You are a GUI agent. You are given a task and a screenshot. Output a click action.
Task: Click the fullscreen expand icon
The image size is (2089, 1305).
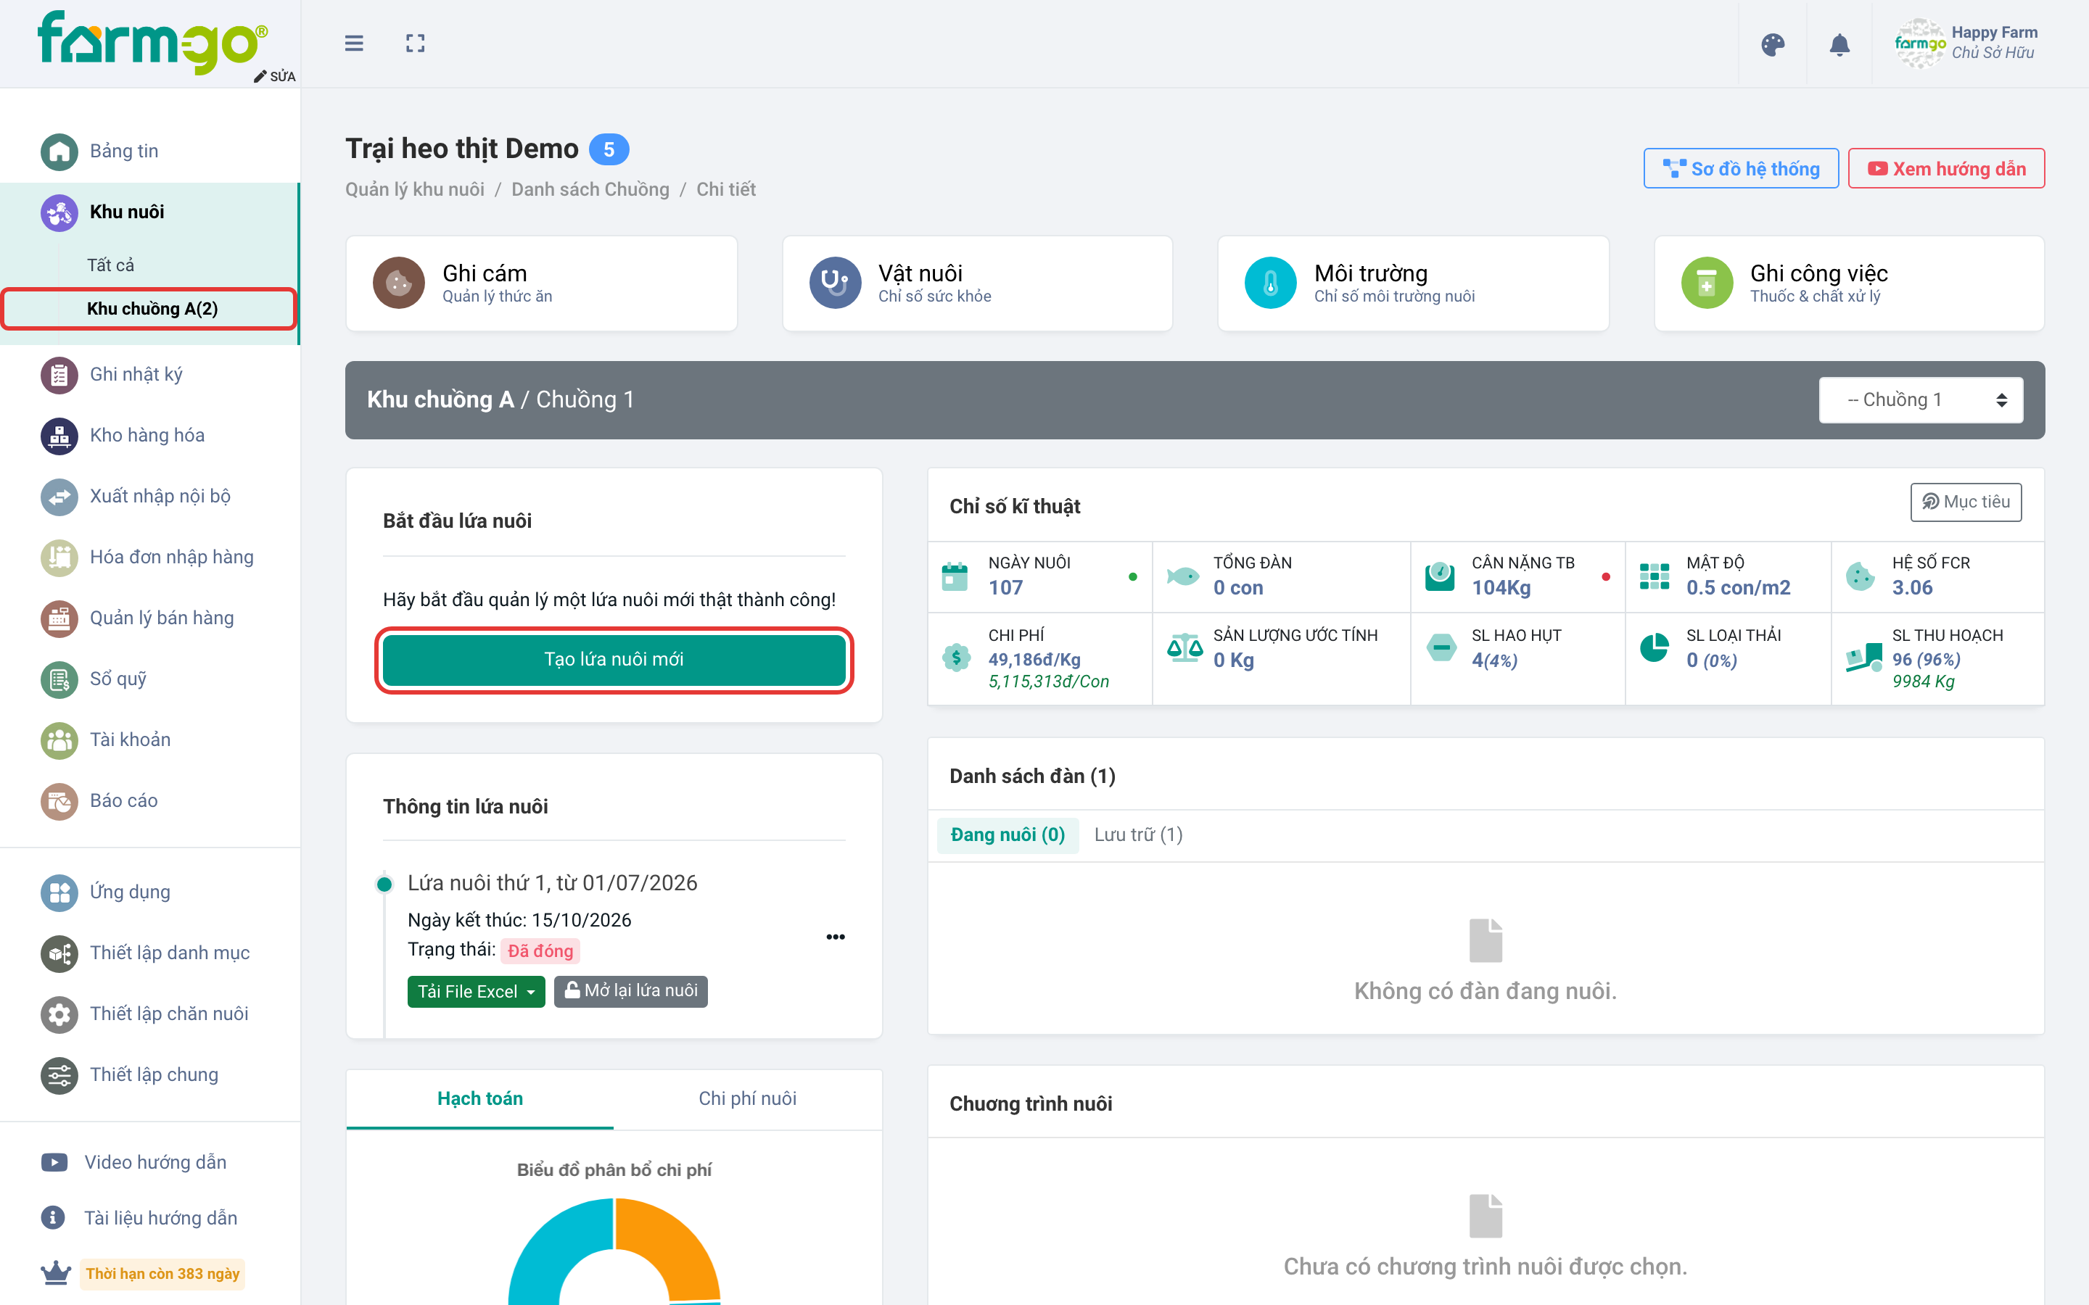(x=415, y=43)
